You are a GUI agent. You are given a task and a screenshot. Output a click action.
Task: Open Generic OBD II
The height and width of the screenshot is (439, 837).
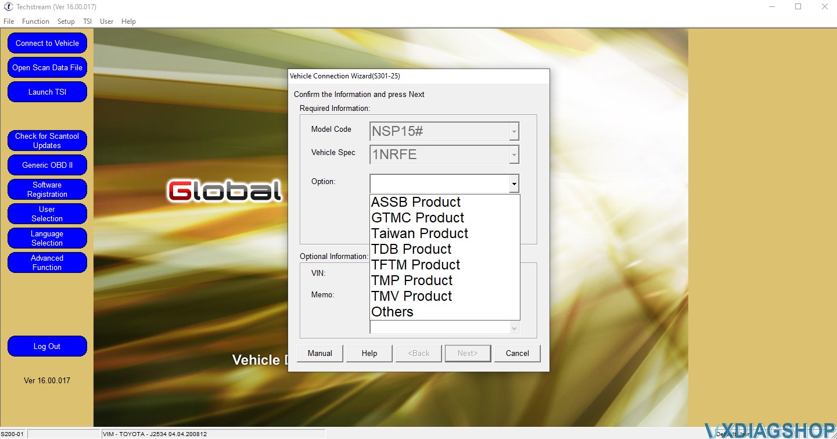(47, 165)
